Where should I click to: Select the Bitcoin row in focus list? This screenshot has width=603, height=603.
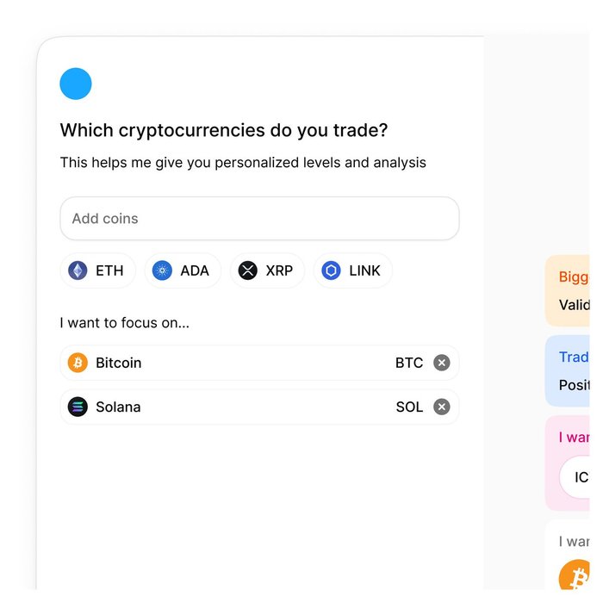click(241, 363)
